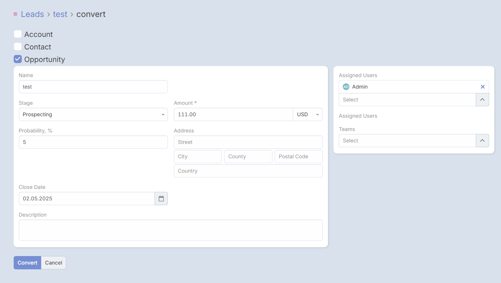Open the test lead breadcrumb link

(x=60, y=14)
